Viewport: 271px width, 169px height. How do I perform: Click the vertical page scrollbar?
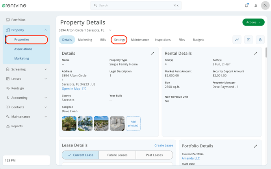point(266,52)
